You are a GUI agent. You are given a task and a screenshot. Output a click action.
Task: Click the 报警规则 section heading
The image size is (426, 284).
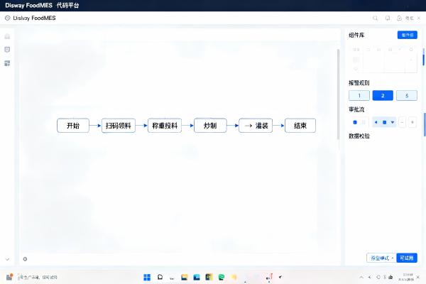click(x=359, y=83)
